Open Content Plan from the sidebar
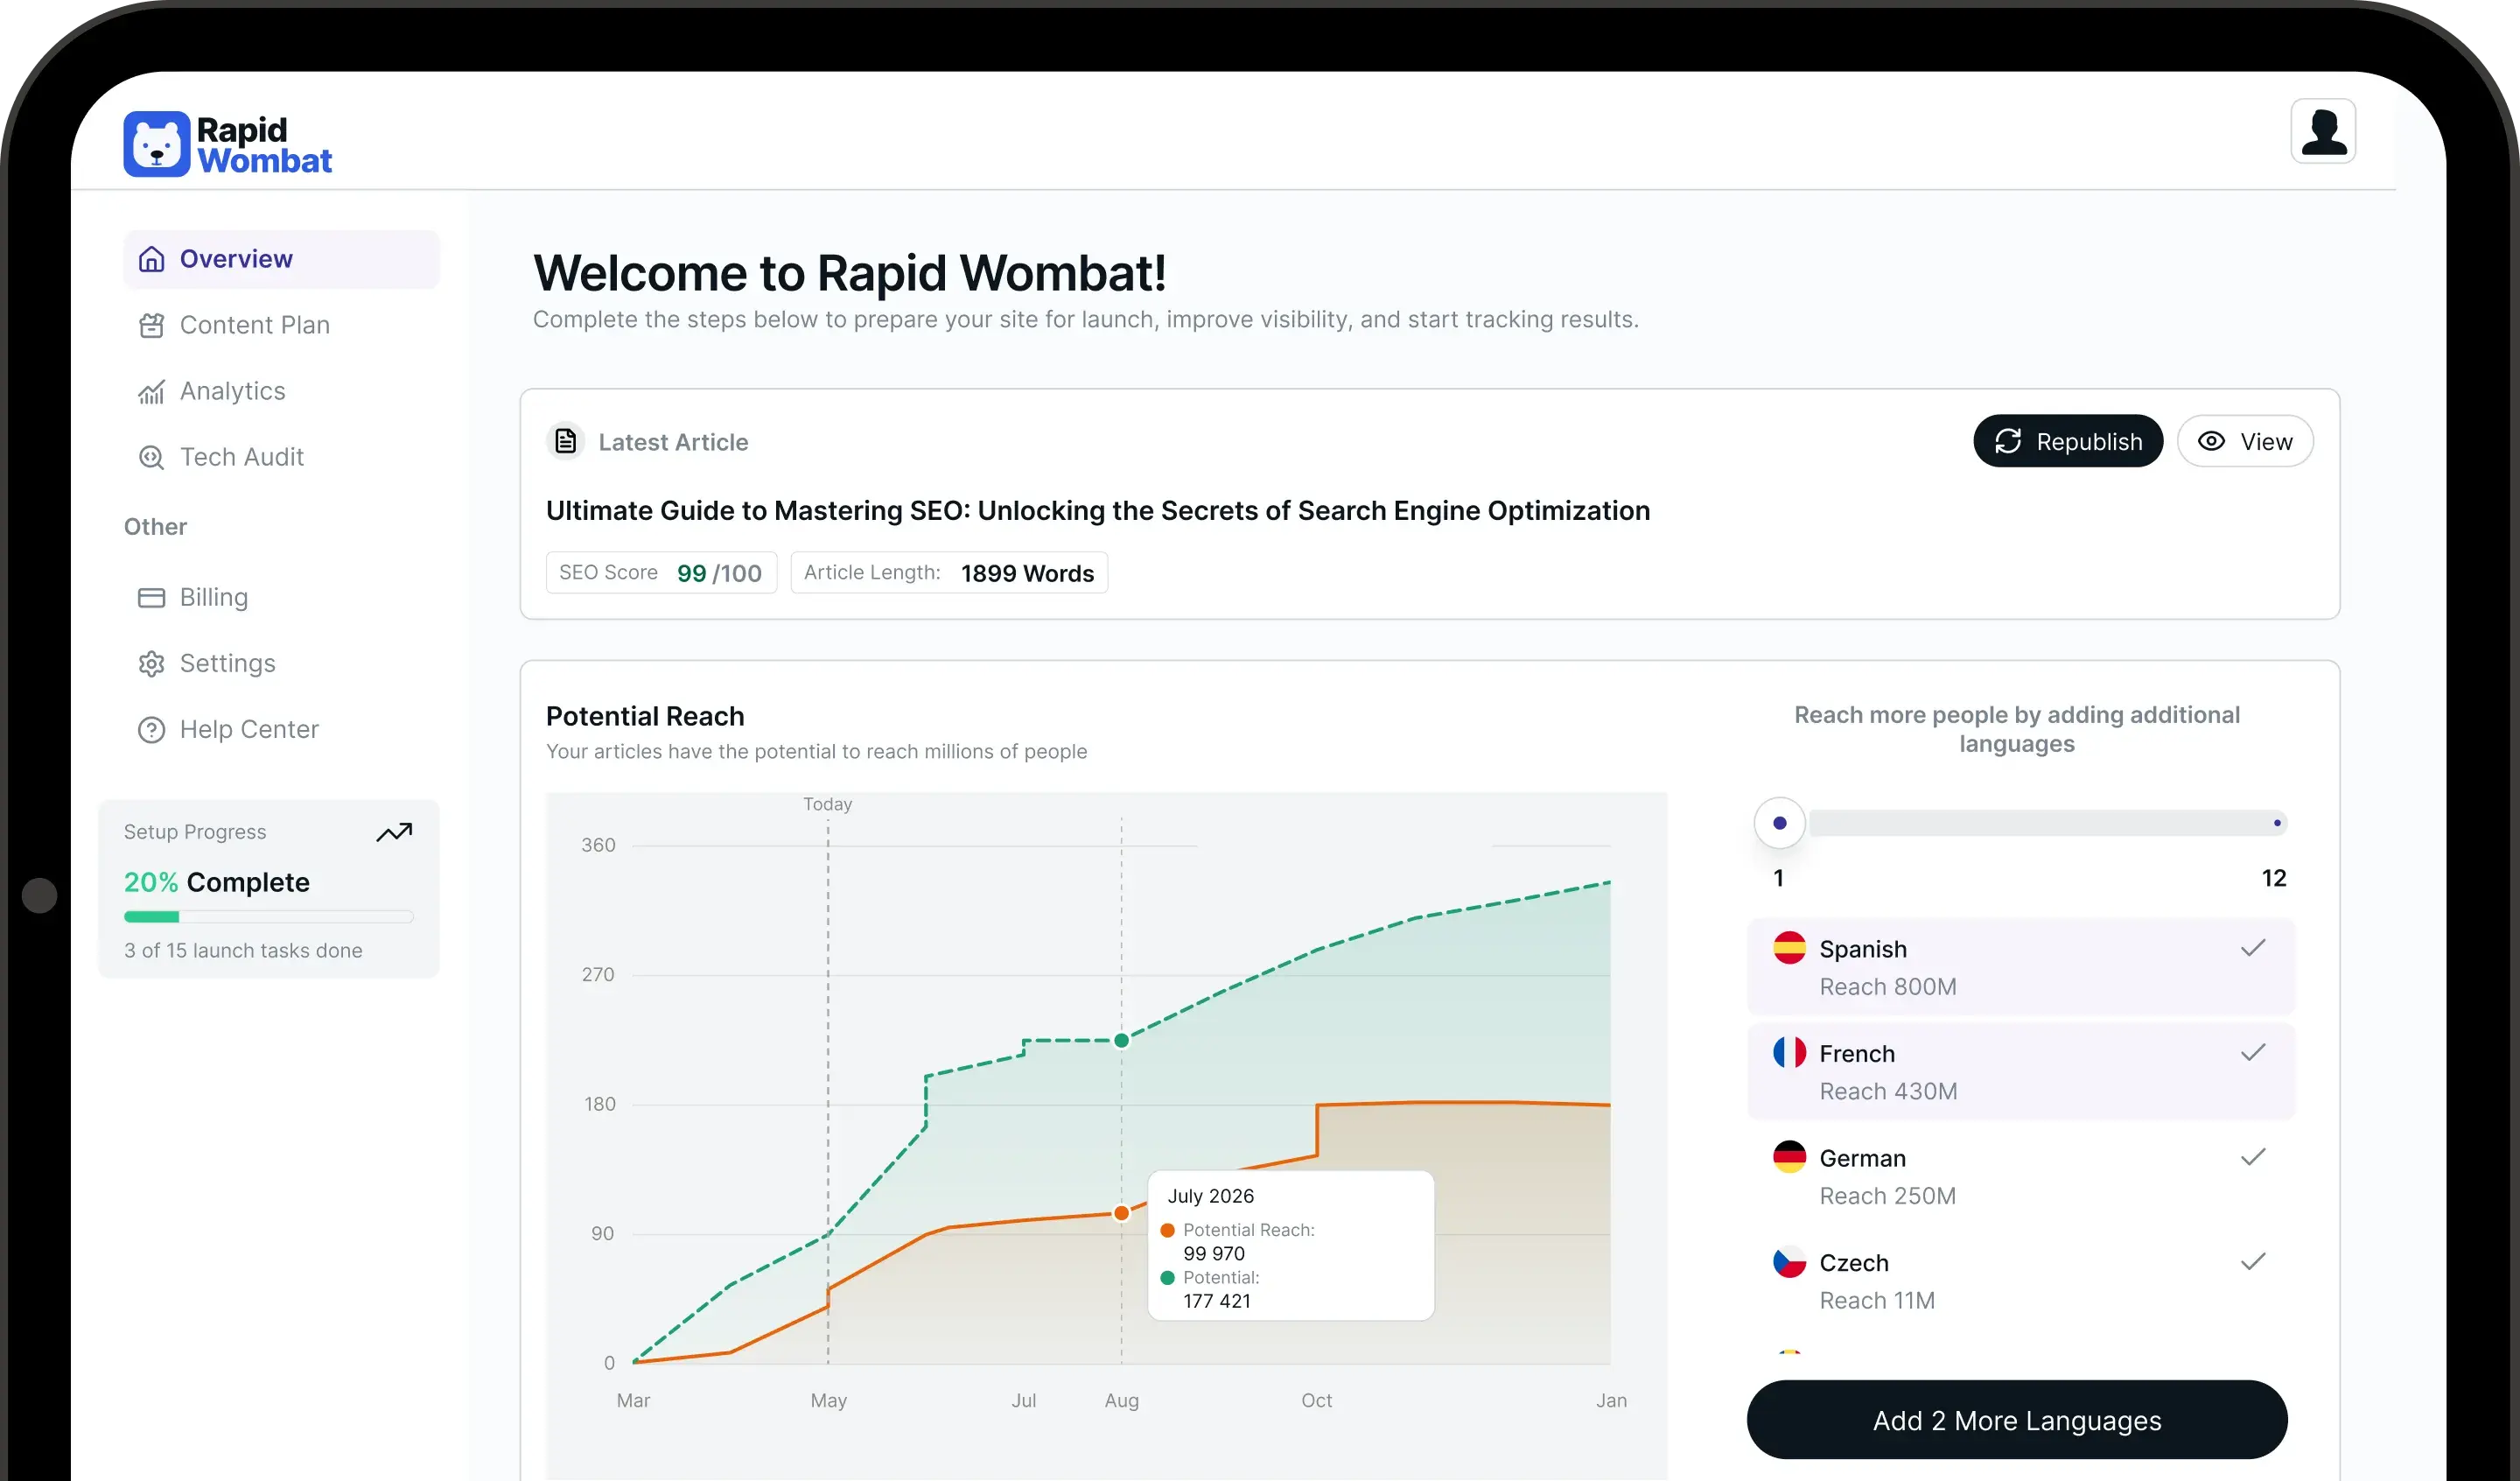 click(x=255, y=324)
